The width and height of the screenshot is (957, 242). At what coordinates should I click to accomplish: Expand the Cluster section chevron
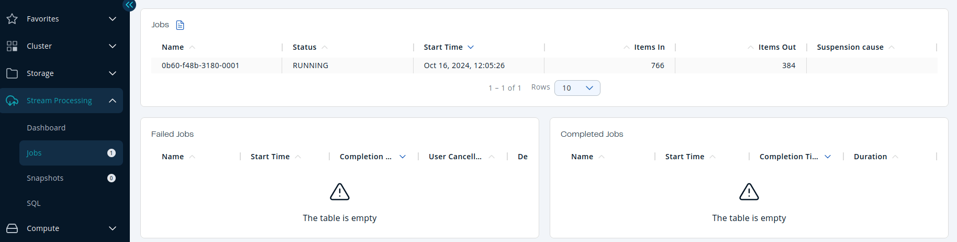point(113,46)
